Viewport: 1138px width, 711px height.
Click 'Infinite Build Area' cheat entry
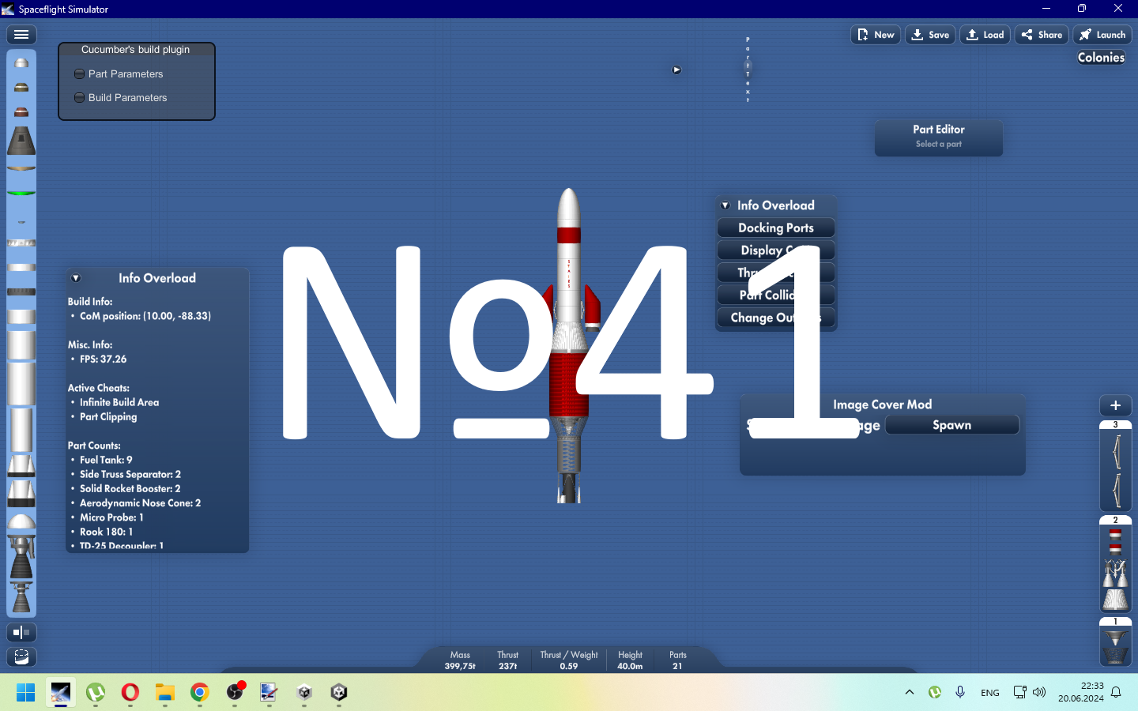coord(119,402)
